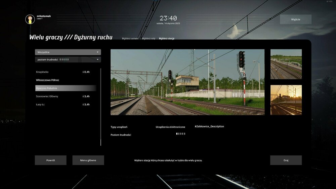Click the username mikotomek
The width and height of the screenshot is (336, 189).
44,16
